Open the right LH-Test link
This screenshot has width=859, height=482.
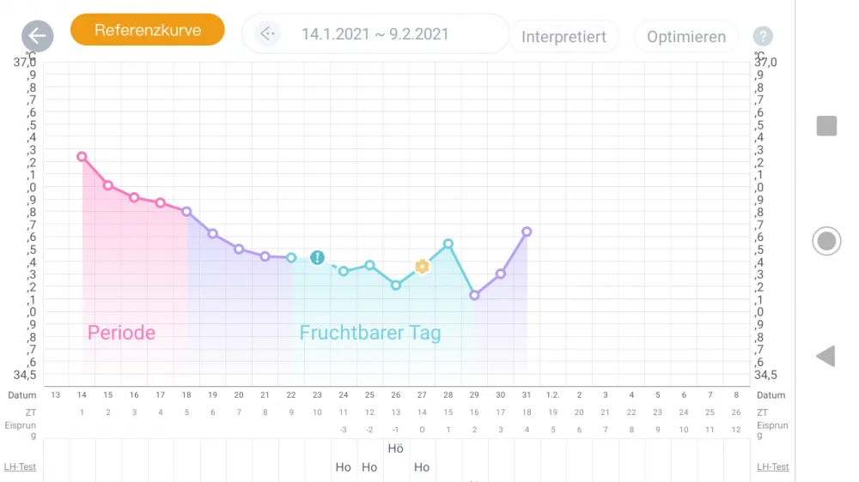coord(772,467)
